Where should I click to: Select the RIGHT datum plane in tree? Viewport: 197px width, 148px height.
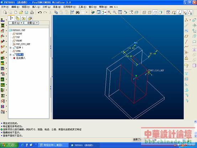[x=19, y=34]
